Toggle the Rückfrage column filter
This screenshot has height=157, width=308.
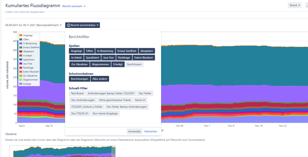pyautogui.click(x=124, y=58)
